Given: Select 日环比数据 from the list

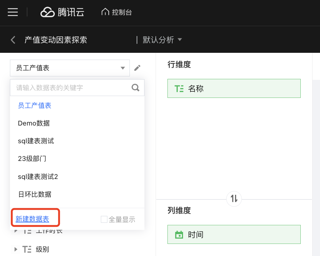Looking at the screenshot, I should pos(35,194).
